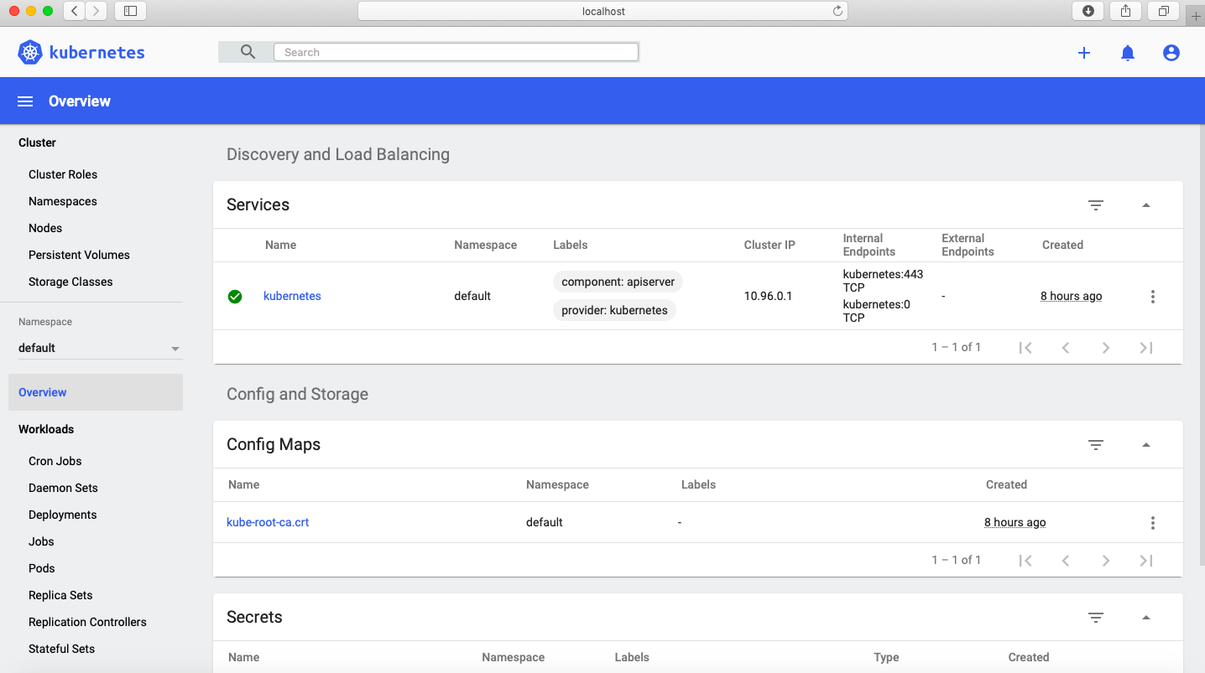Image resolution: width=1205 pixels, height=673 pixels.
Task: Open the Cluster section heading
Action: [38, 142]
